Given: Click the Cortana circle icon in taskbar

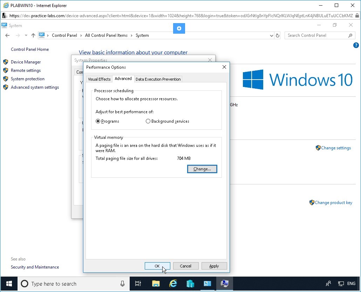Looking at the screenshot, I should click(x=25, y=284).
